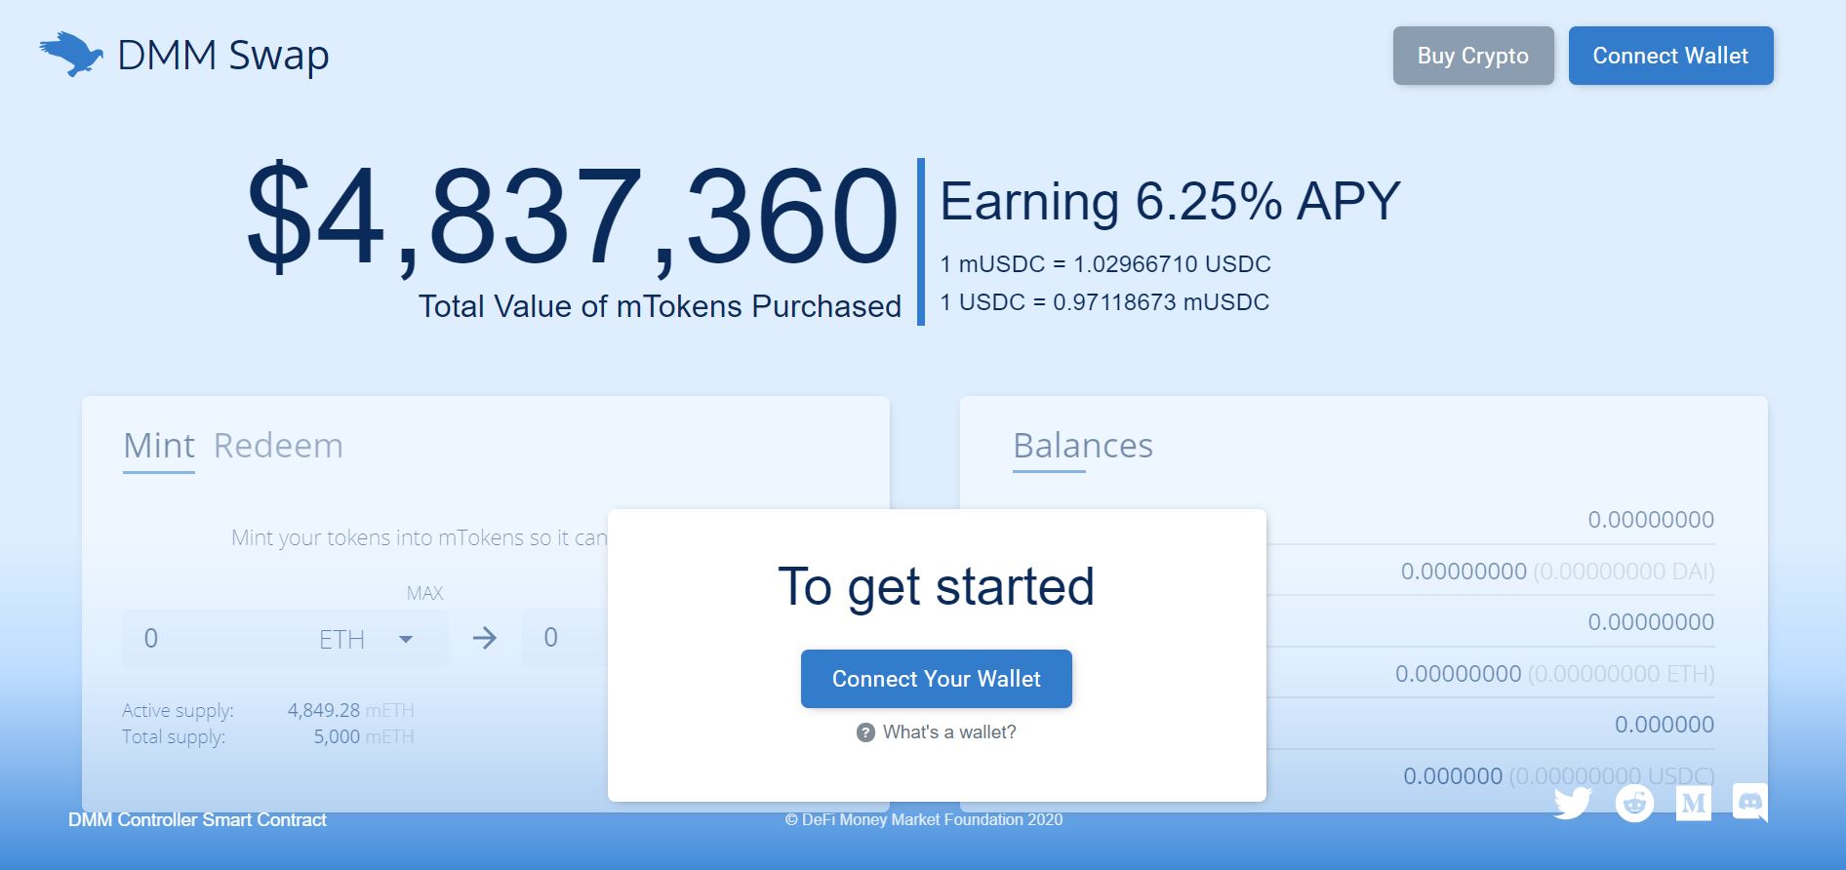1846x870 pixels.
Task: Click the Connect Your Wallet button
Action: 936,679
